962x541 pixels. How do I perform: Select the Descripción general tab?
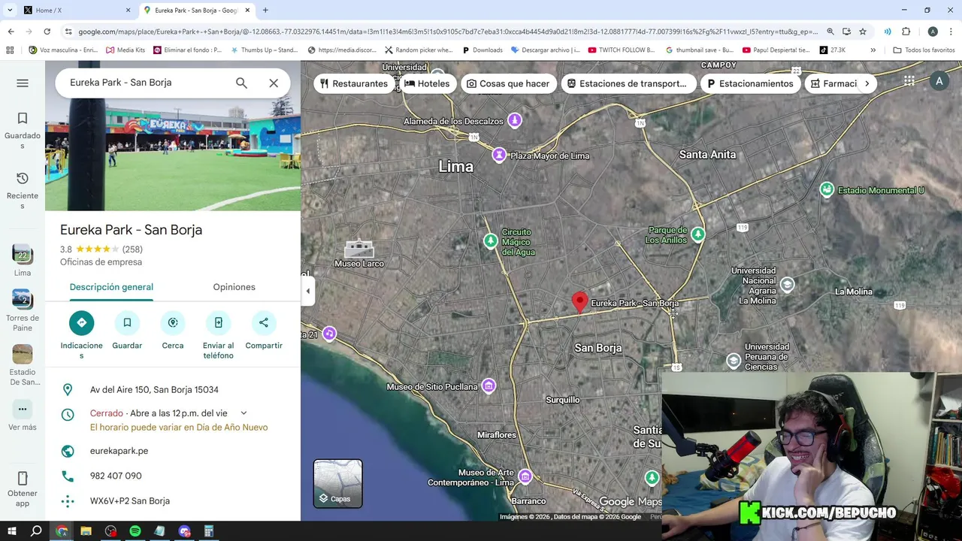pyautogui.click(x=111, y=287)
